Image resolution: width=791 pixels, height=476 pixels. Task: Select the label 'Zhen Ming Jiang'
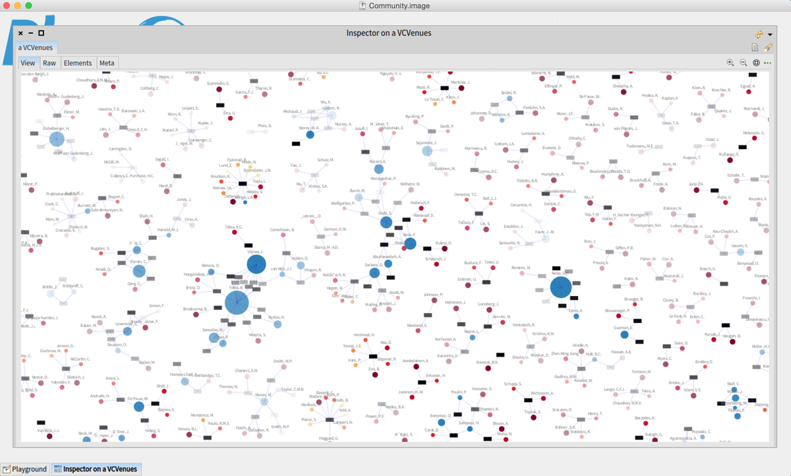pyautogui.click(x=565, y=354)
